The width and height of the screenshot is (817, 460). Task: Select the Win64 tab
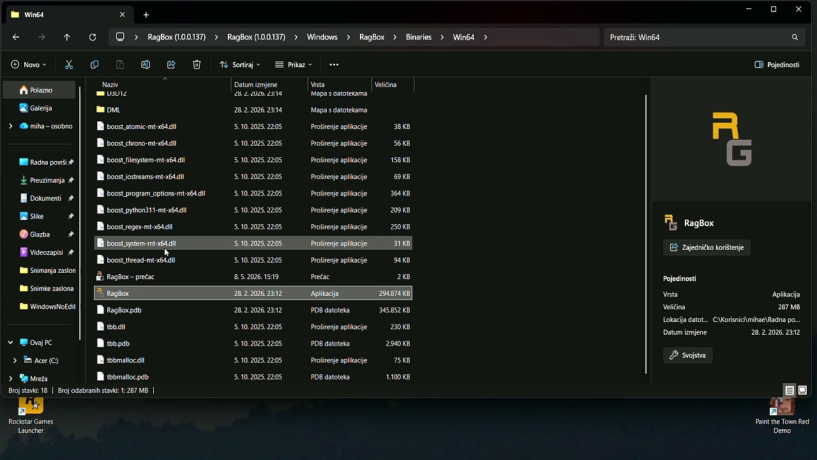pos(69,15)
